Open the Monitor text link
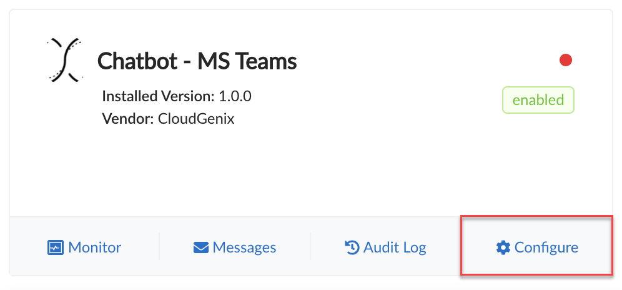Viewport: 622px width, 290px height. [x=95, y=247]
